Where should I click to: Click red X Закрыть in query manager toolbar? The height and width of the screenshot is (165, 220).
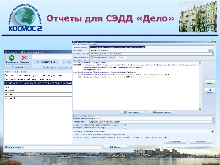25,60
